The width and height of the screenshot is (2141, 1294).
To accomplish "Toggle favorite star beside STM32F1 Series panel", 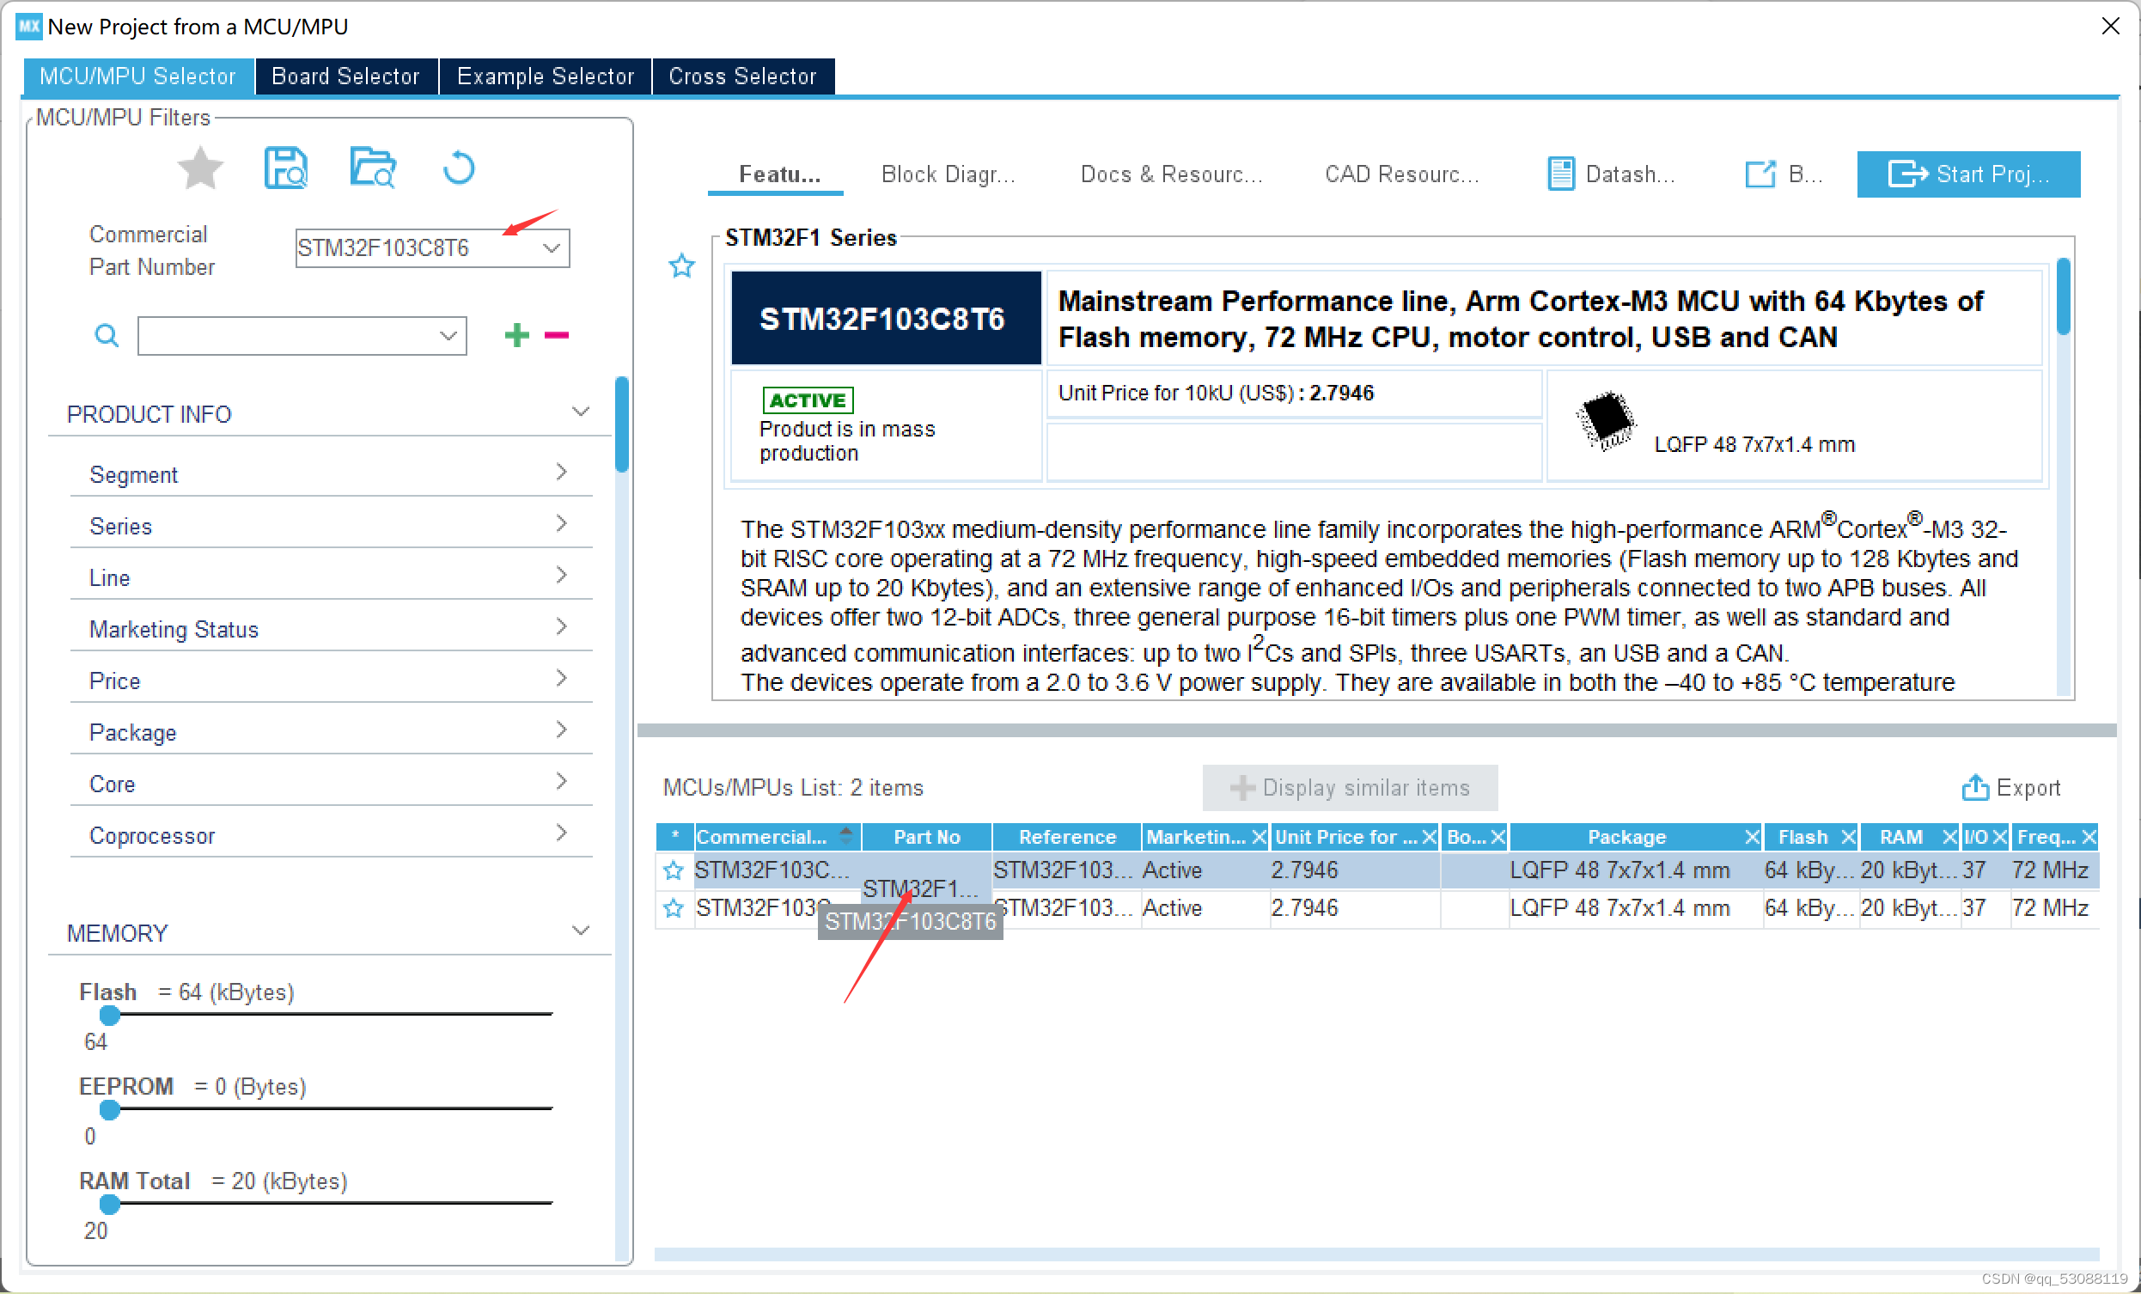I will click(x=682, y=265).
